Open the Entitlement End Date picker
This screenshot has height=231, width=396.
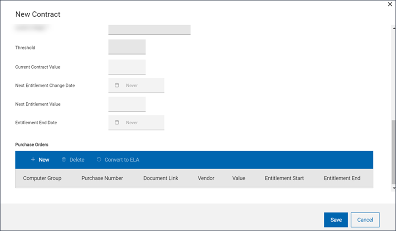(x=136, y=122)
